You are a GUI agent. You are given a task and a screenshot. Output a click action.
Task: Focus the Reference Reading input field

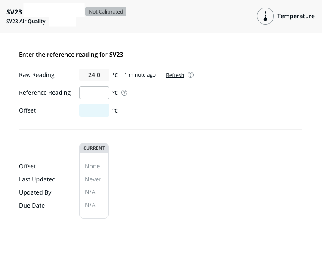(94, 93)
